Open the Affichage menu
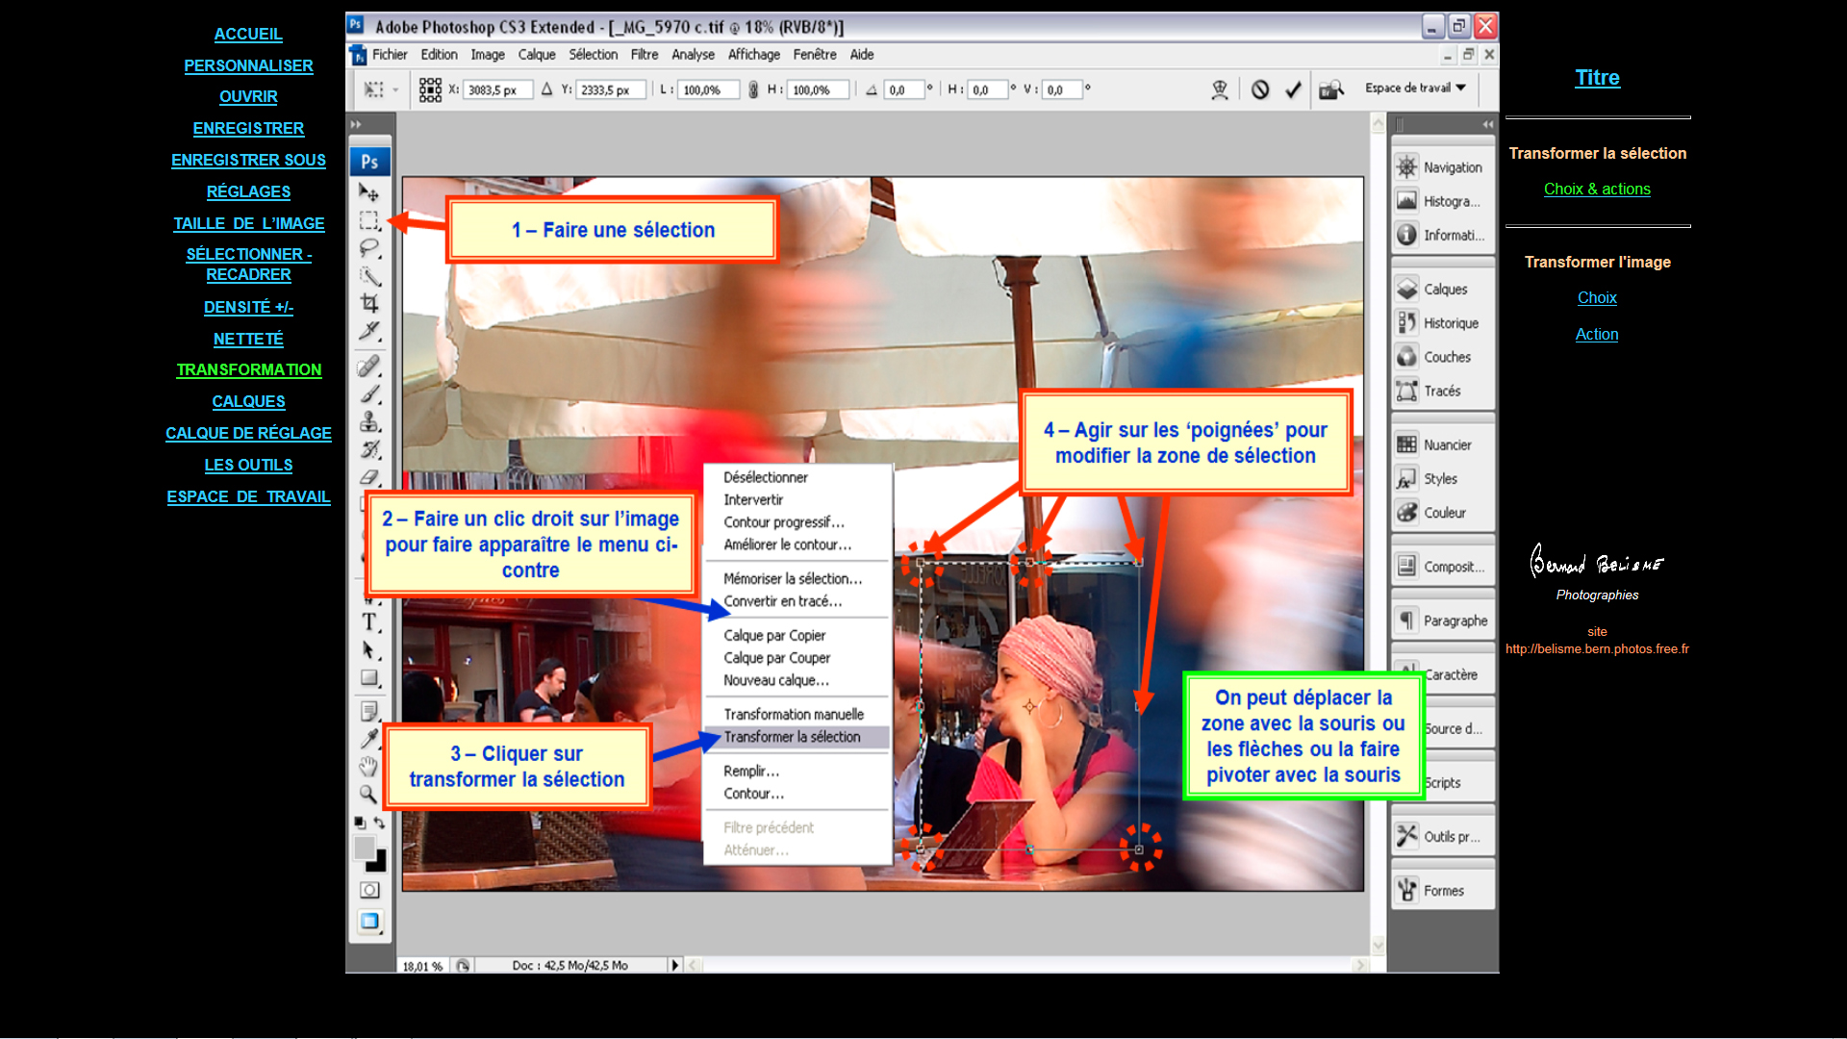 [754, 55]
